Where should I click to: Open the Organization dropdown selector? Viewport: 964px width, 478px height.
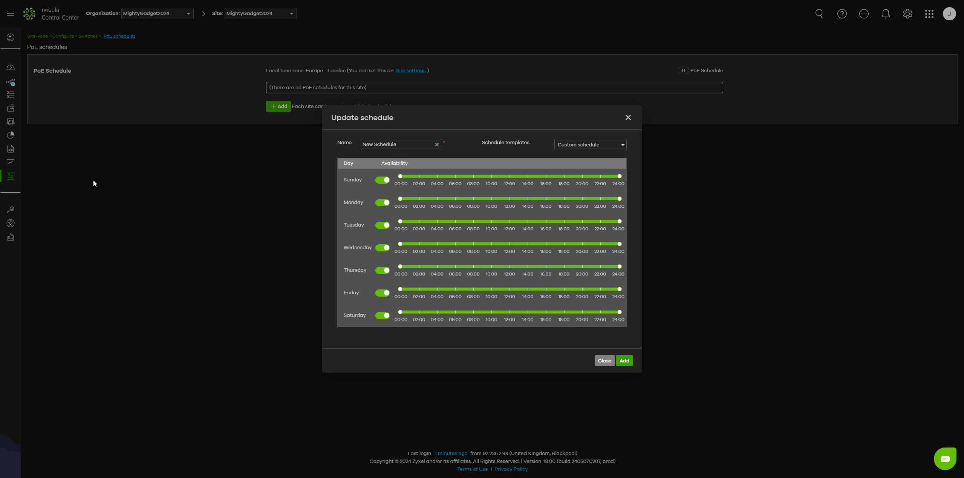coord(157,14)
